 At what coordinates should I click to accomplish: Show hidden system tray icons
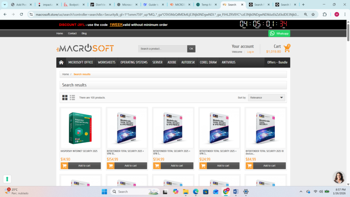301,192
